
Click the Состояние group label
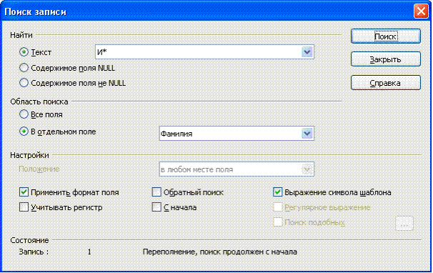pyautogui.click(x=29, y=240)
